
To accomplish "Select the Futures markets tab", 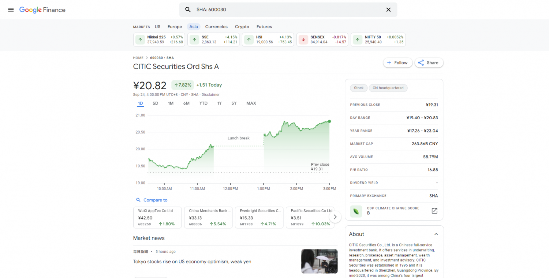I will coord(264,27).
